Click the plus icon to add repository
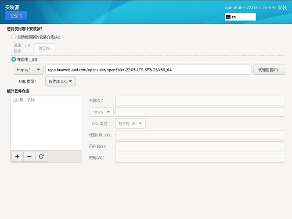This screenshot has width=292, height=219. click(18, 156)
